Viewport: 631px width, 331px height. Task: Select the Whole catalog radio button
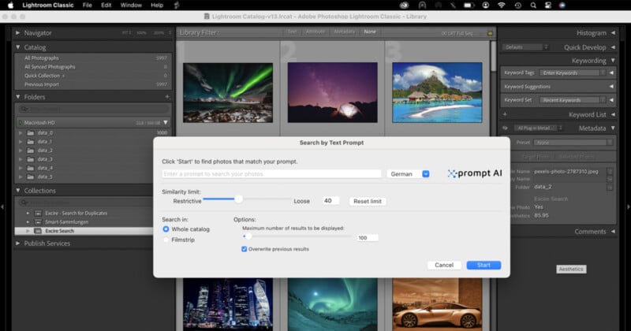tap(166, 229)
